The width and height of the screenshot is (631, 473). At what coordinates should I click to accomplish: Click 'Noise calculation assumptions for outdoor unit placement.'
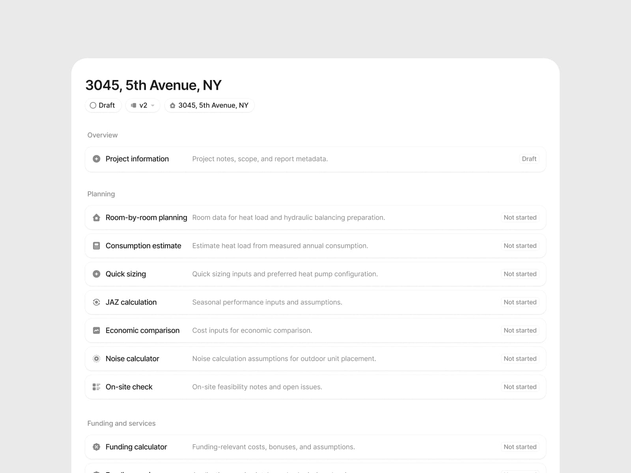pos(284,359)
